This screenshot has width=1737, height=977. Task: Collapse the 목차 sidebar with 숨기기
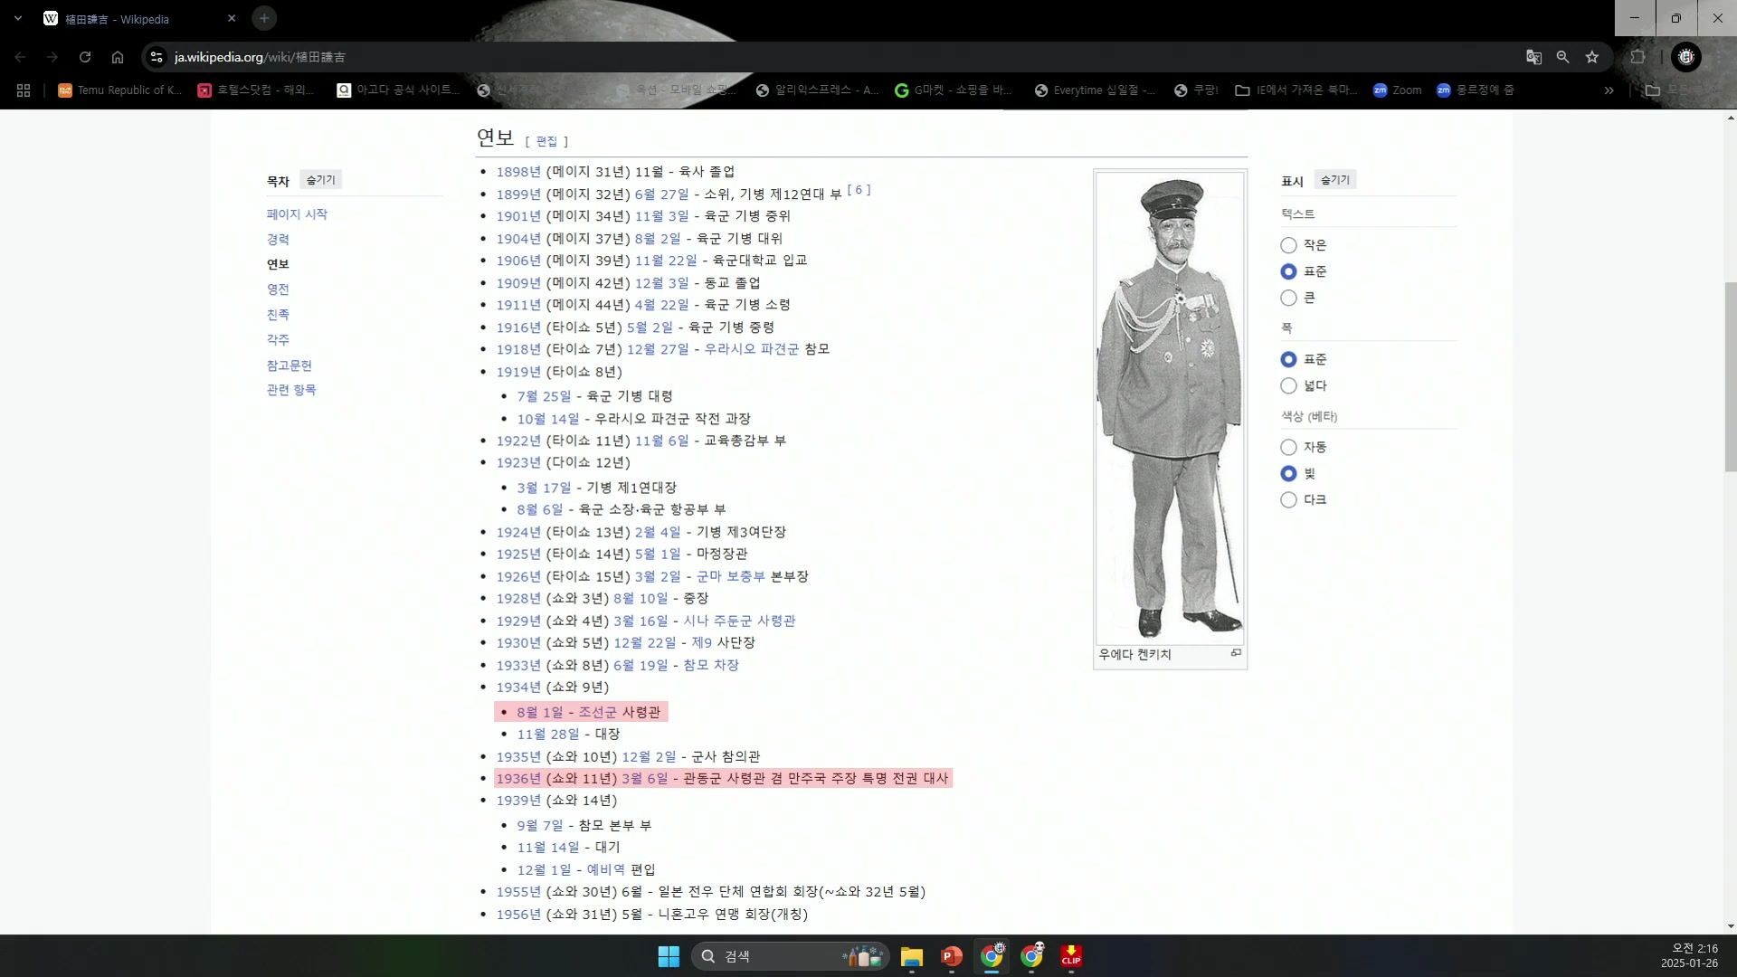click(320, 180)
